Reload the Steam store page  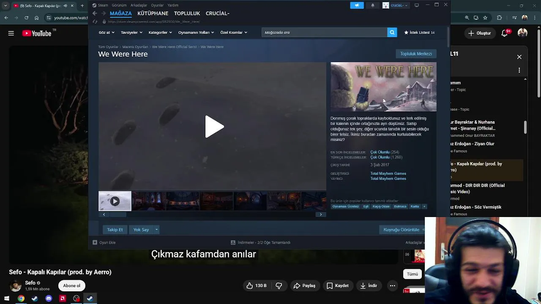tap(95, 22)
